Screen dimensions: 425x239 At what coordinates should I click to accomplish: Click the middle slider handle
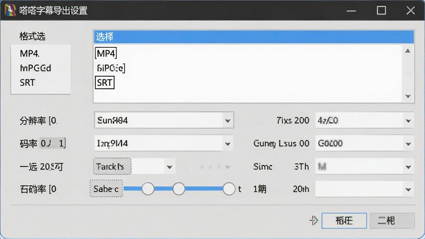pos(179,189)
